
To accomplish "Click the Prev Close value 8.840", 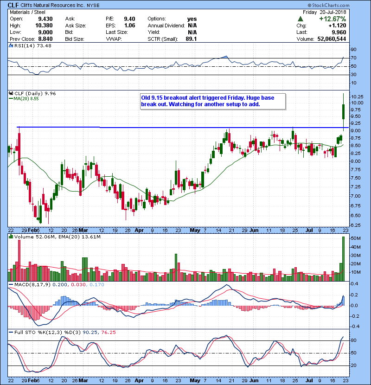I will pyautogui.click(x=45, y=39).
